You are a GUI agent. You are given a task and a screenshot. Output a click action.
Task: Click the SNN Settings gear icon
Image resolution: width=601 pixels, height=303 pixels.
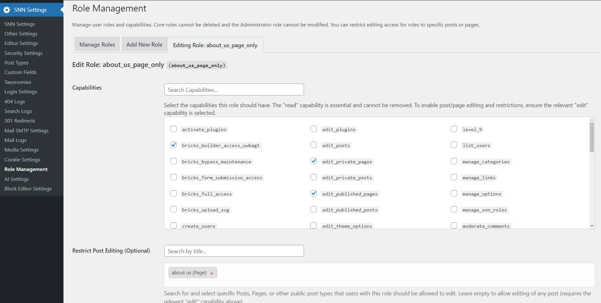point(7,10)
